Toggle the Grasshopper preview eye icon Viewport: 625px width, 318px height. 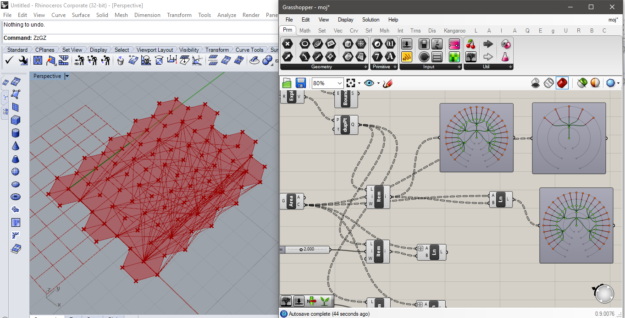[369, 83]
